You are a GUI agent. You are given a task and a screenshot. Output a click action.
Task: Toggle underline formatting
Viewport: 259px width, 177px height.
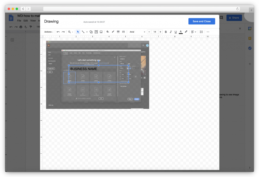176,32
